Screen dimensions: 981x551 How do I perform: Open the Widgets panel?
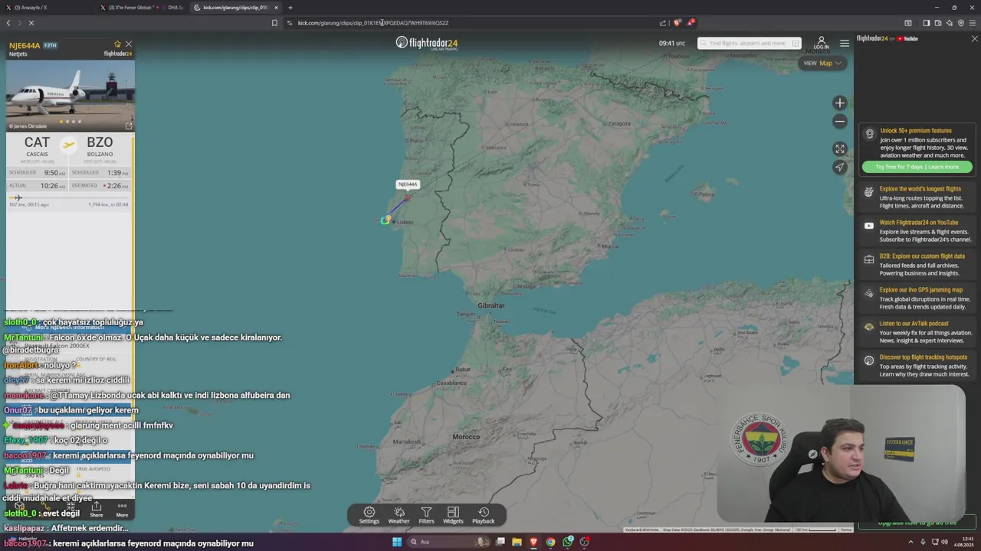[x=453, y=515]
